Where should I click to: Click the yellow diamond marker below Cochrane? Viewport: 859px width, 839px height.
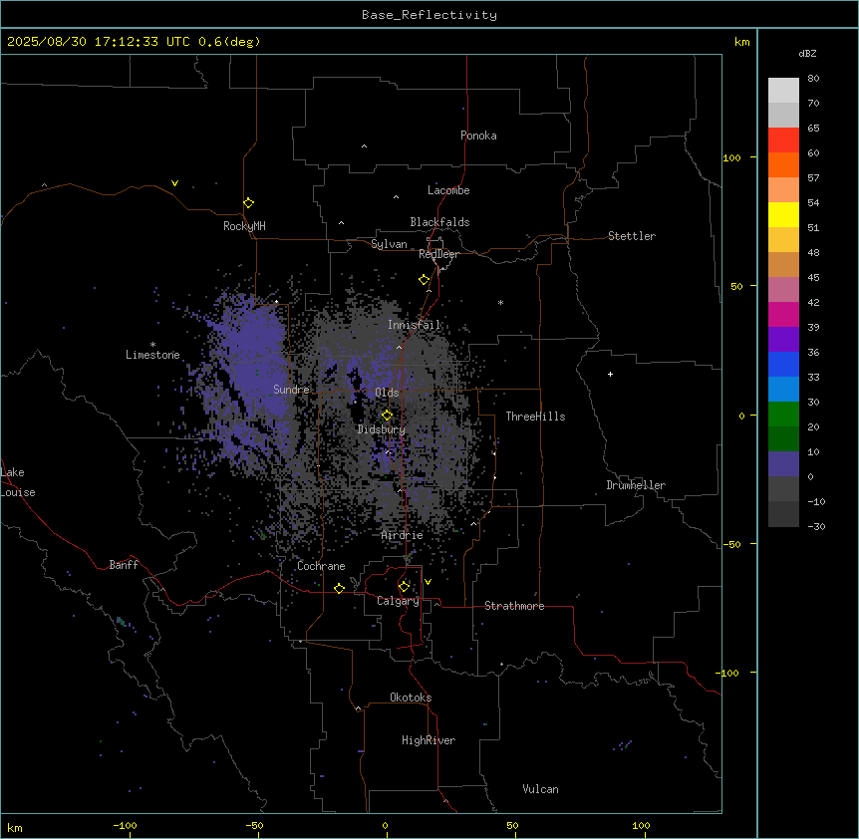[x=339, y=588]
